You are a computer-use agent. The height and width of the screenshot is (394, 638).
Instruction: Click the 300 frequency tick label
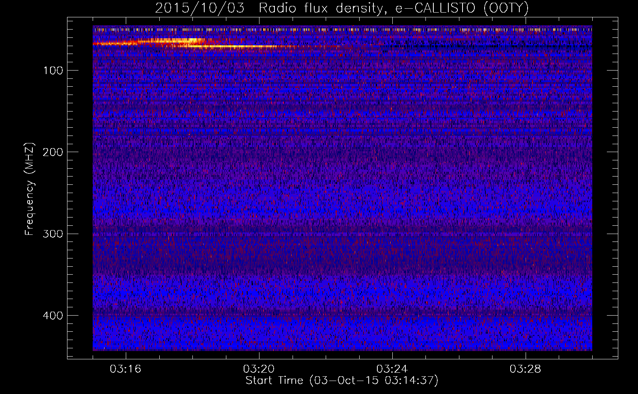(53, 234)
